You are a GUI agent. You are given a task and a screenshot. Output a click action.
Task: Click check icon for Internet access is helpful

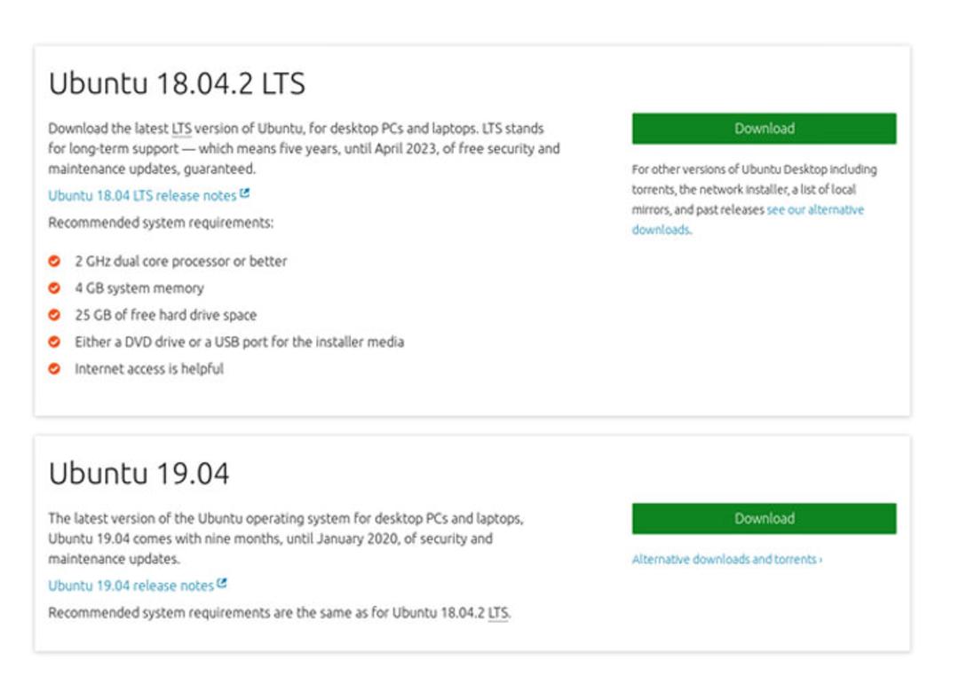coord(54,368)
